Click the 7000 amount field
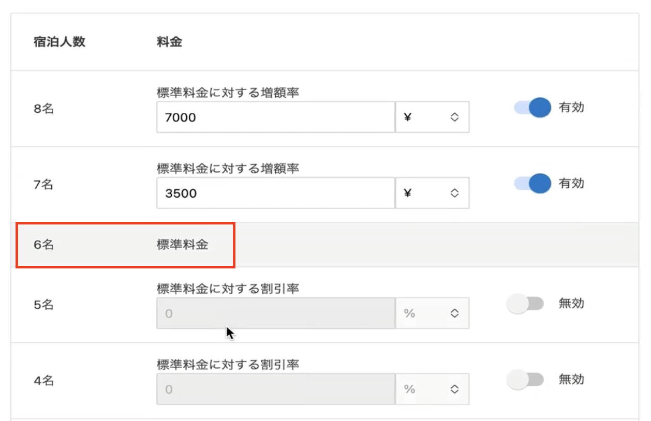 (275, 117)
